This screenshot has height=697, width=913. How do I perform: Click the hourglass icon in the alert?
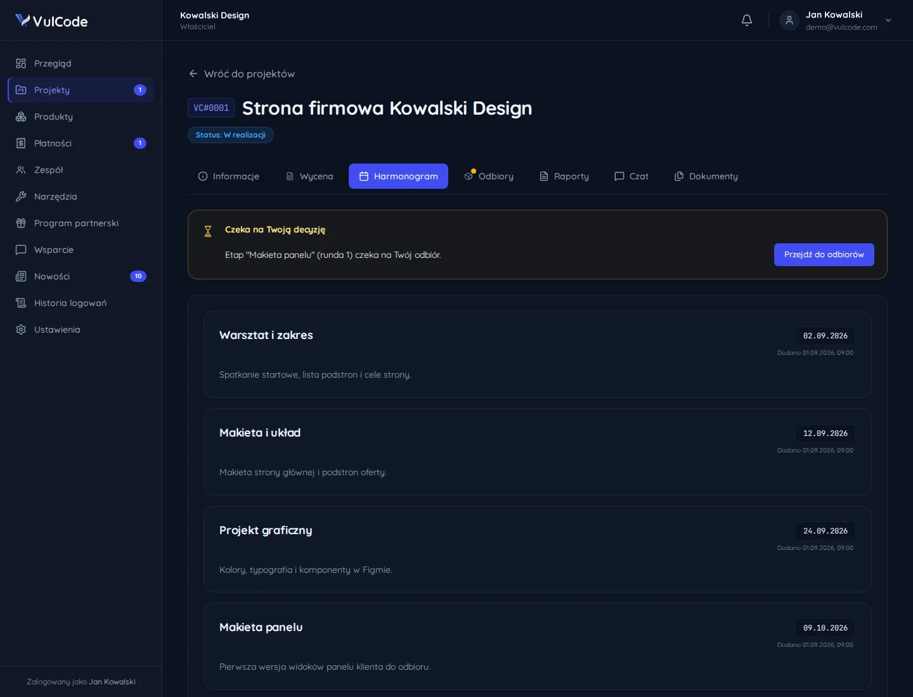(x=208, y=231)
